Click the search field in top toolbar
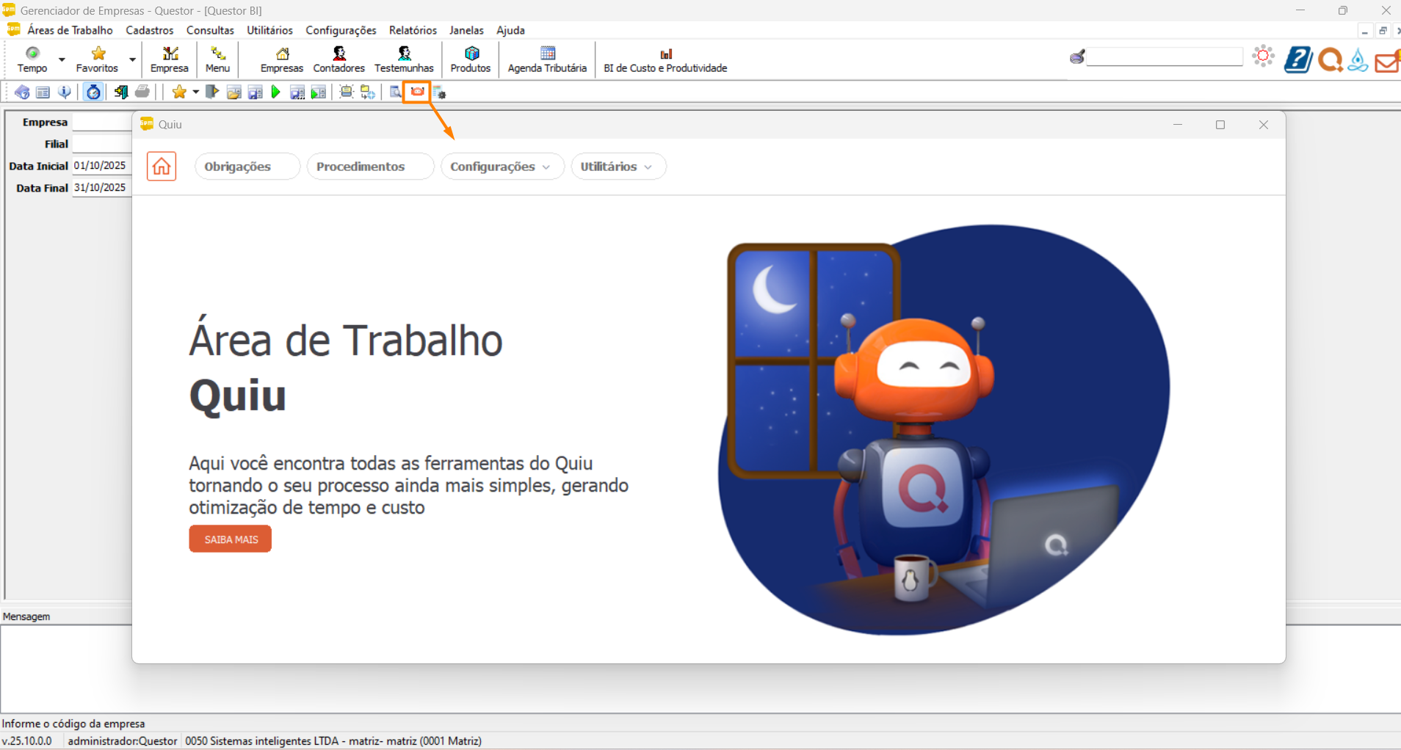This screenshot has width=1401, height=750. [1164, 57]
